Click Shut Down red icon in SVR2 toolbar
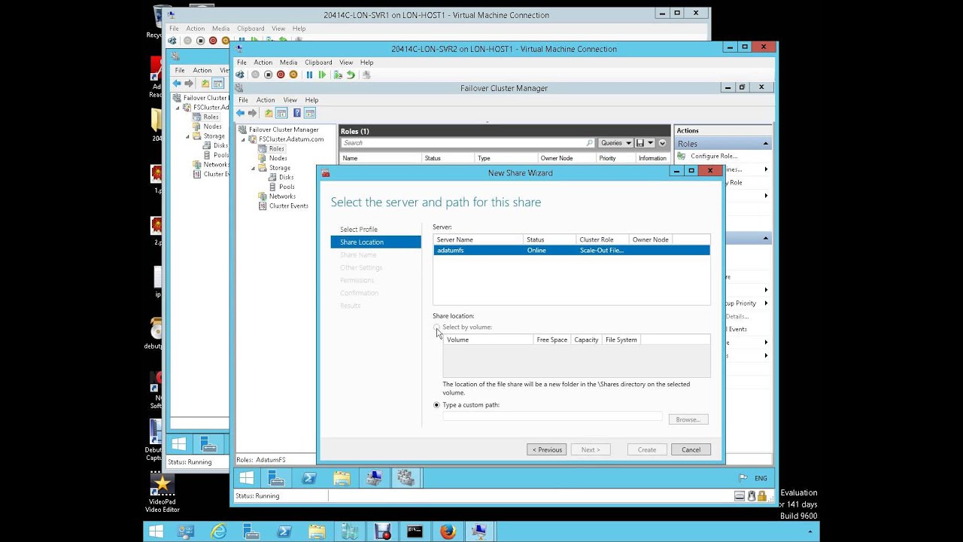963x542 pixels. pos(281,75)
